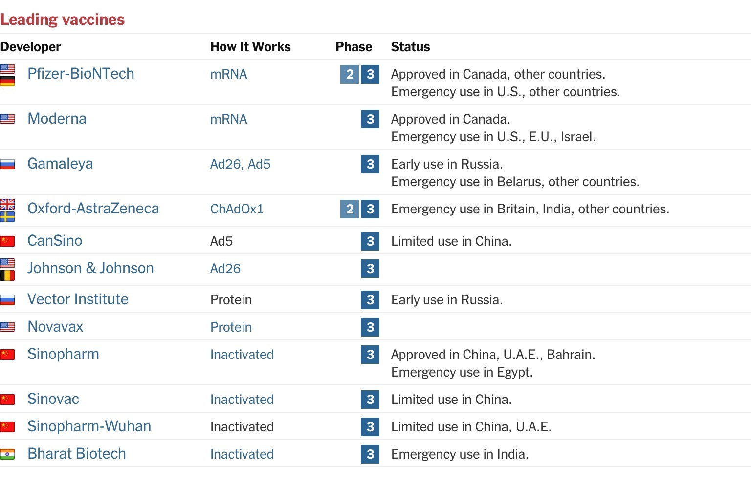Open the Moderna vaccine link
751x485 pixels.
[x=57, y=119]
